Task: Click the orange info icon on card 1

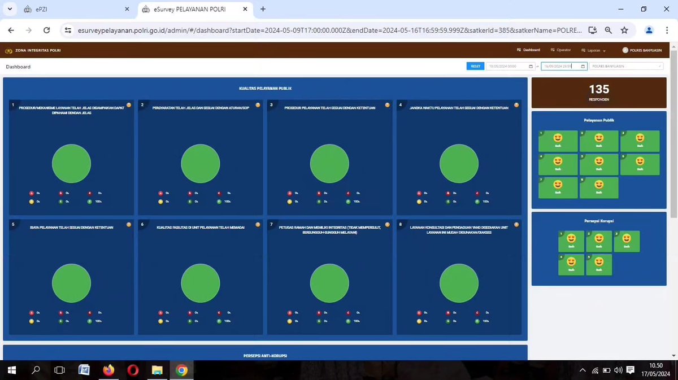Action: point(129,104)
